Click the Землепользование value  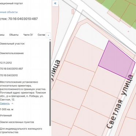point(12,53)
